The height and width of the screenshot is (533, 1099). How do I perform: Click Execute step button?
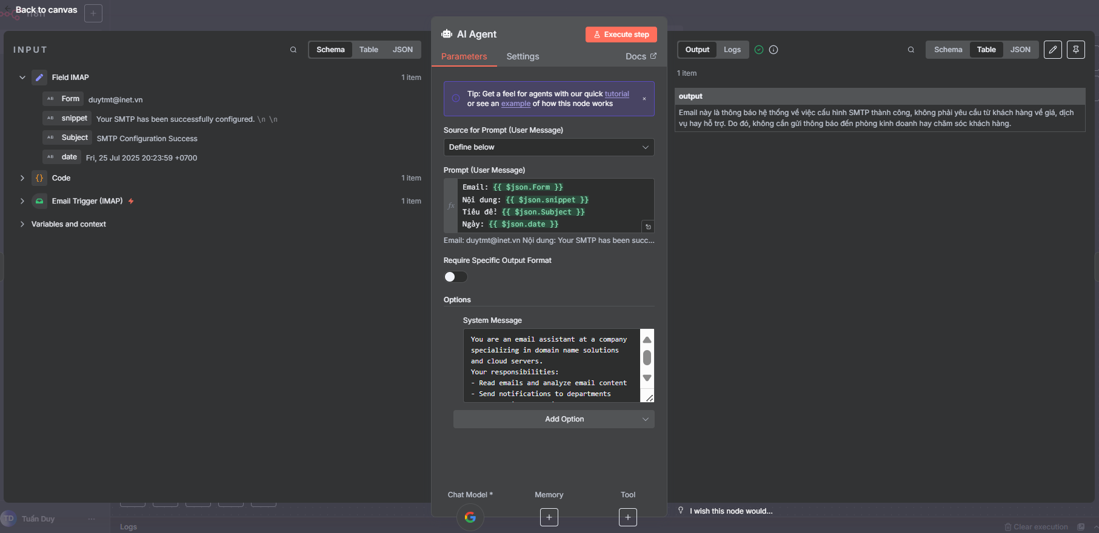tap(621, 35)
